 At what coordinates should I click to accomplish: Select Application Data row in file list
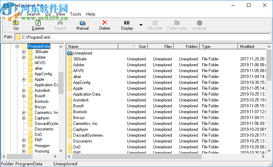[x=166, y=94]
